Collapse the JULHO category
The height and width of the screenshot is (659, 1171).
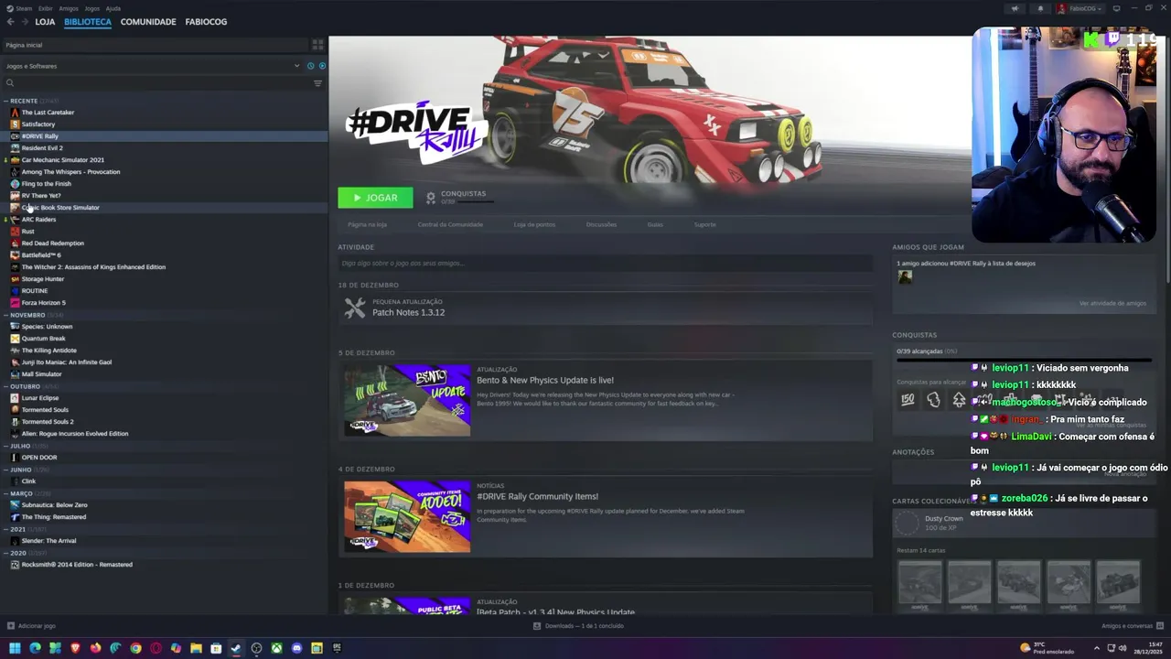[6, 446]
